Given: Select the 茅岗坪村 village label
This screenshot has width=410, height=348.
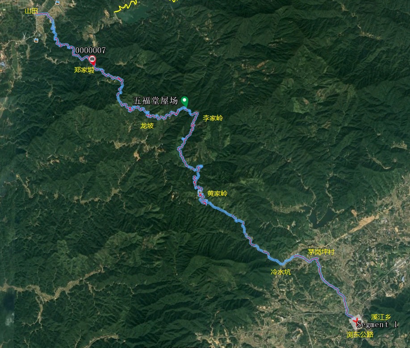Looking at the screenshot, I should pyautogui.click(x=321, y=252).
